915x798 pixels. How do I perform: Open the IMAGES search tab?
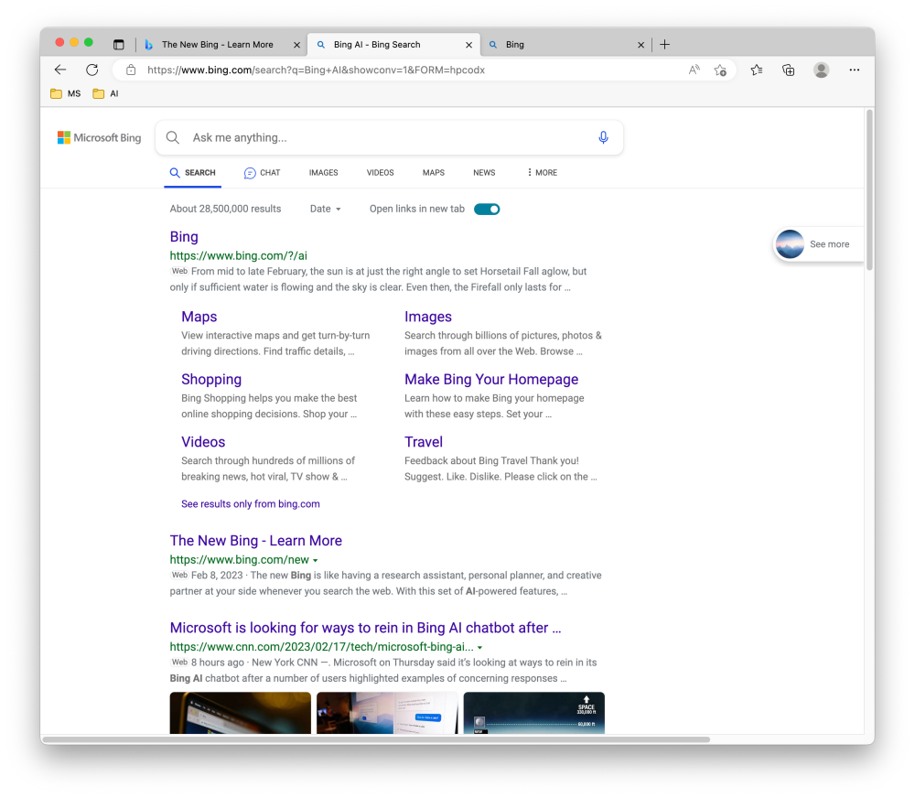coord(323,173)
